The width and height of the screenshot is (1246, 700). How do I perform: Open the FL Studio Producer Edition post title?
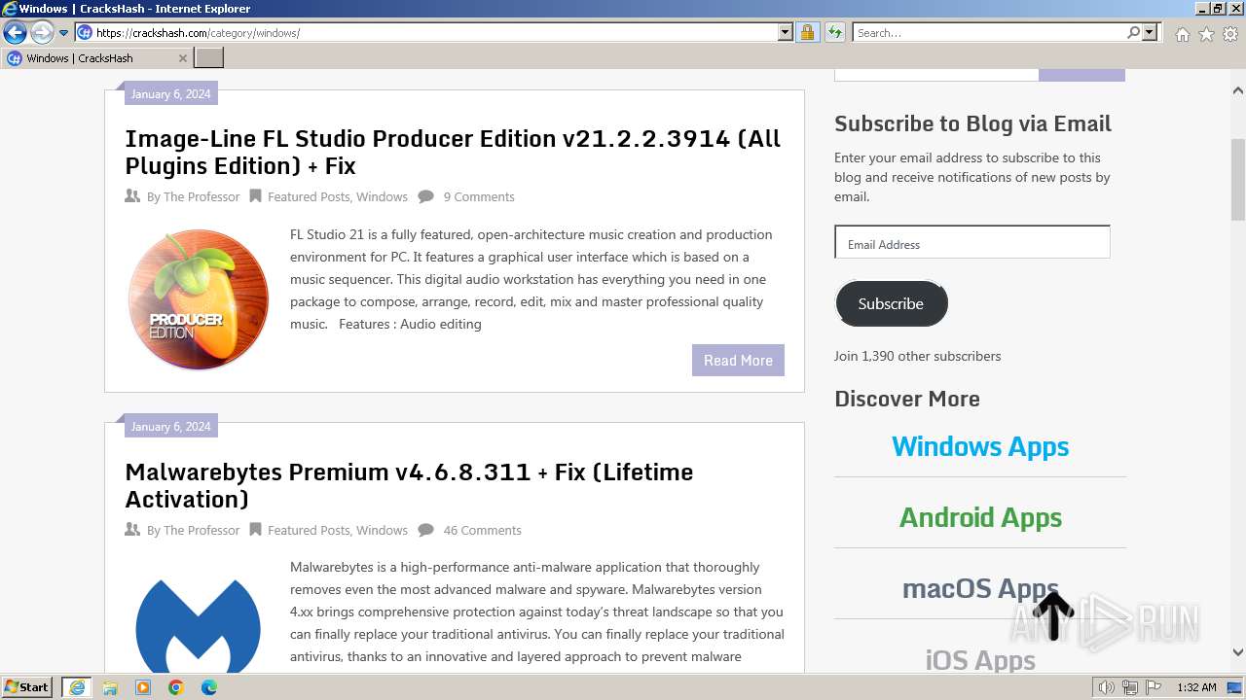[453, 152]
